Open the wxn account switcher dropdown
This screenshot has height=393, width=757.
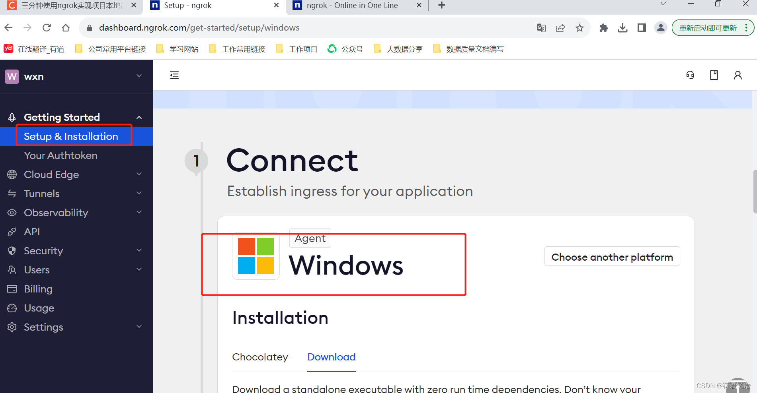[139, 76]
